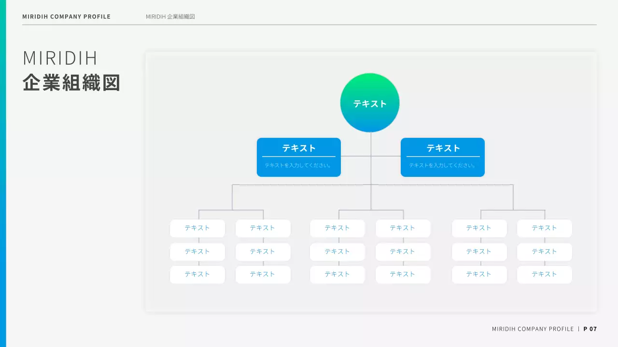Click the bottom テキスト box in third column
This screenshot has width=618, height=347.
pyautogui.click(x=337, y=274)
